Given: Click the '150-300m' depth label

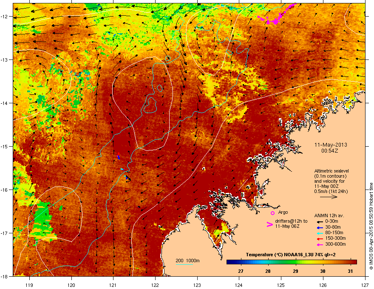Looking at the screenshot, I should pos(335,238).
